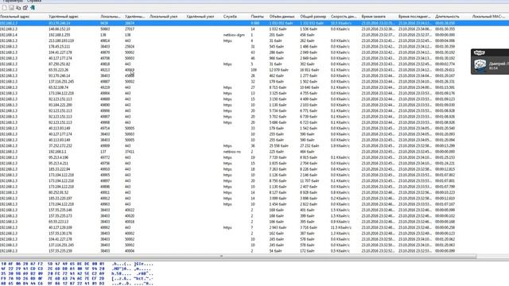This screenshot has width=509, height=286.
Task: Select row with remote address 95.213.4.211
Action: [x=254, y=164]
